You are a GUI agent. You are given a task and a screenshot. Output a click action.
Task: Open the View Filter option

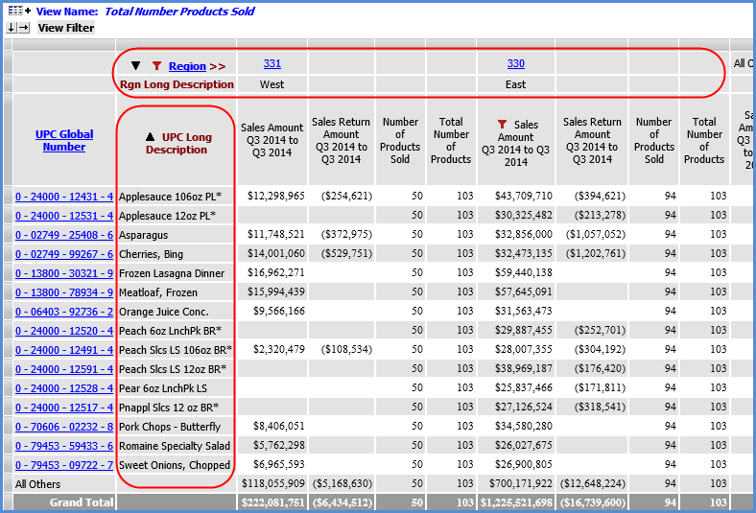pyautogui.click(x=66, y=28)
